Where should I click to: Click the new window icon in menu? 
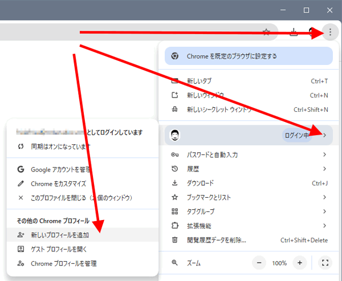(175, 95)
